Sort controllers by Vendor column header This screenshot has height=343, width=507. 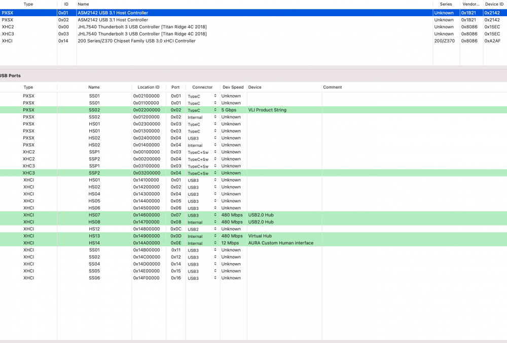tap(471, 4)
